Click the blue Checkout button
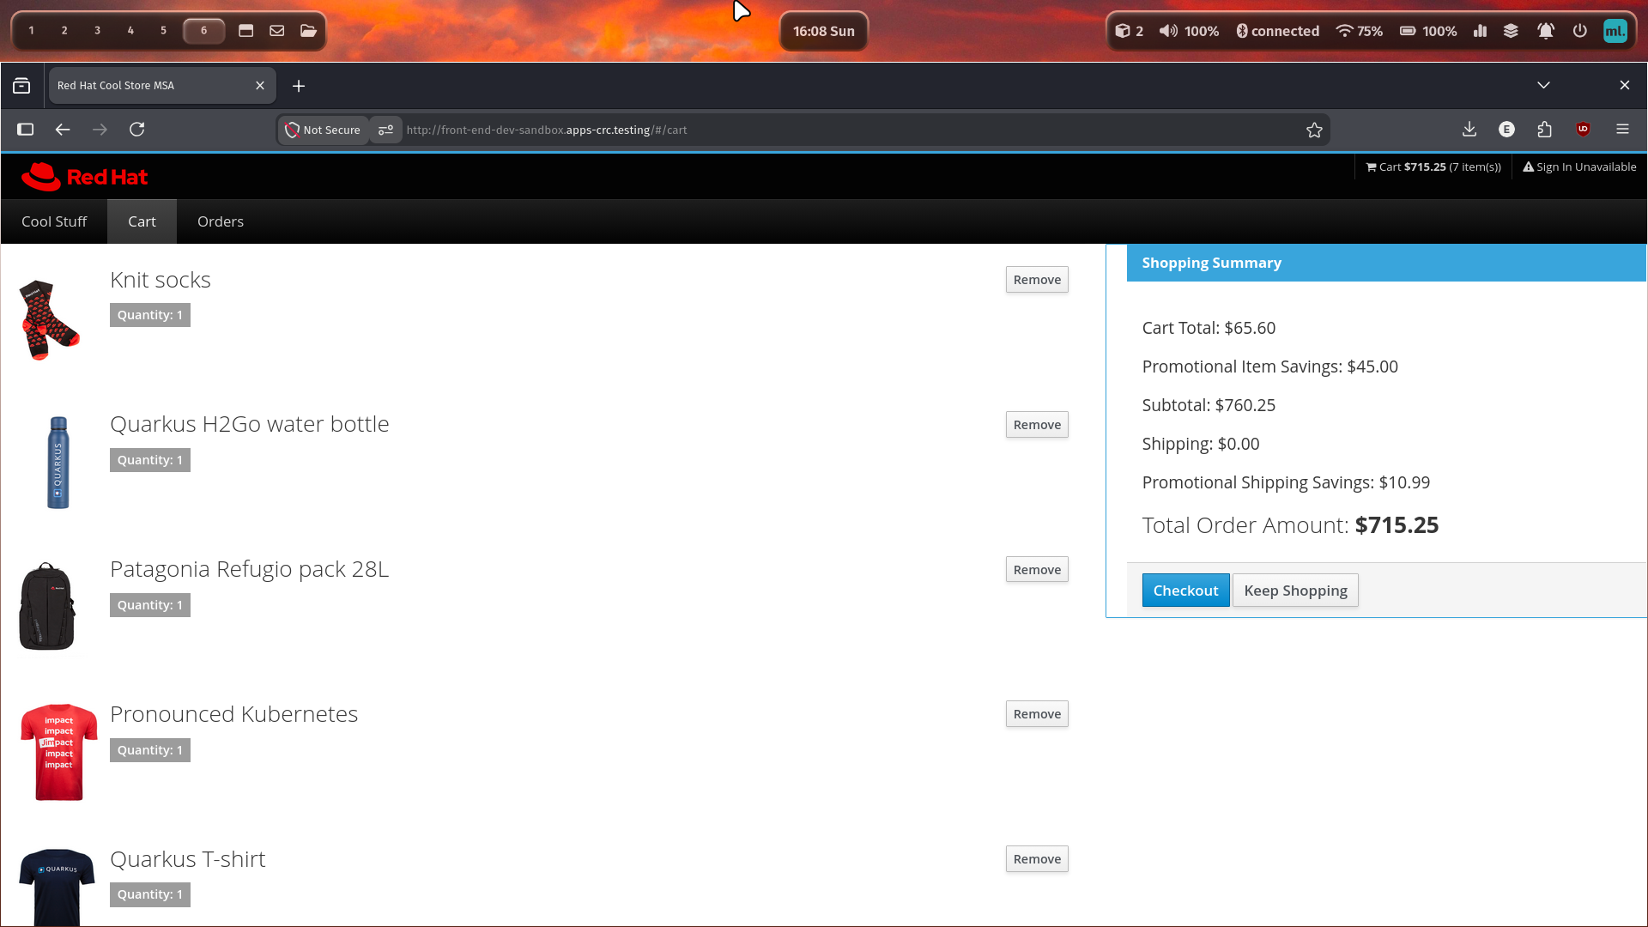1648x927 pixels. pyautogui.click(x=1185, y=591)
